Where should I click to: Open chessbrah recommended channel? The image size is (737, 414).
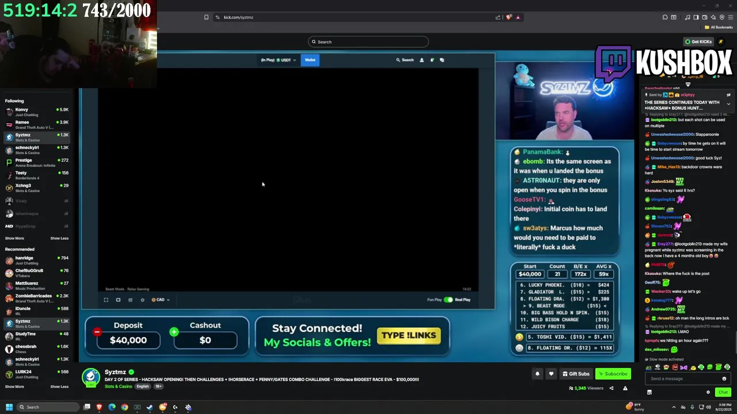(36, 348)
